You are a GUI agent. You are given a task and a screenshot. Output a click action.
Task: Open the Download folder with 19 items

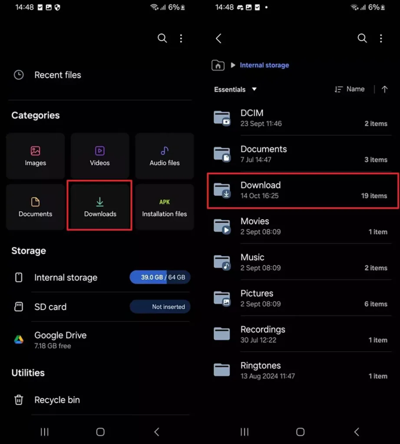tap(303, 190)
